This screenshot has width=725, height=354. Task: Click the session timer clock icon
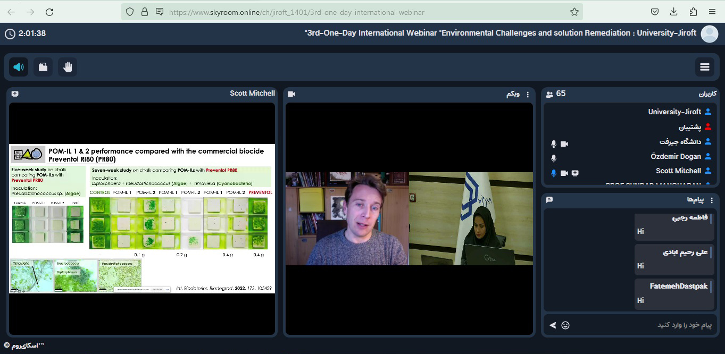pyautogui.click(x=10, y=33)
